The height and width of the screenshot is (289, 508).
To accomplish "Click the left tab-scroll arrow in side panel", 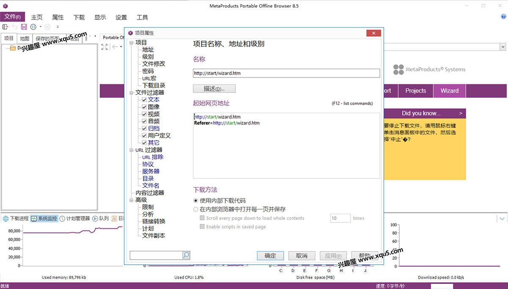I will [x=90, y=36].
